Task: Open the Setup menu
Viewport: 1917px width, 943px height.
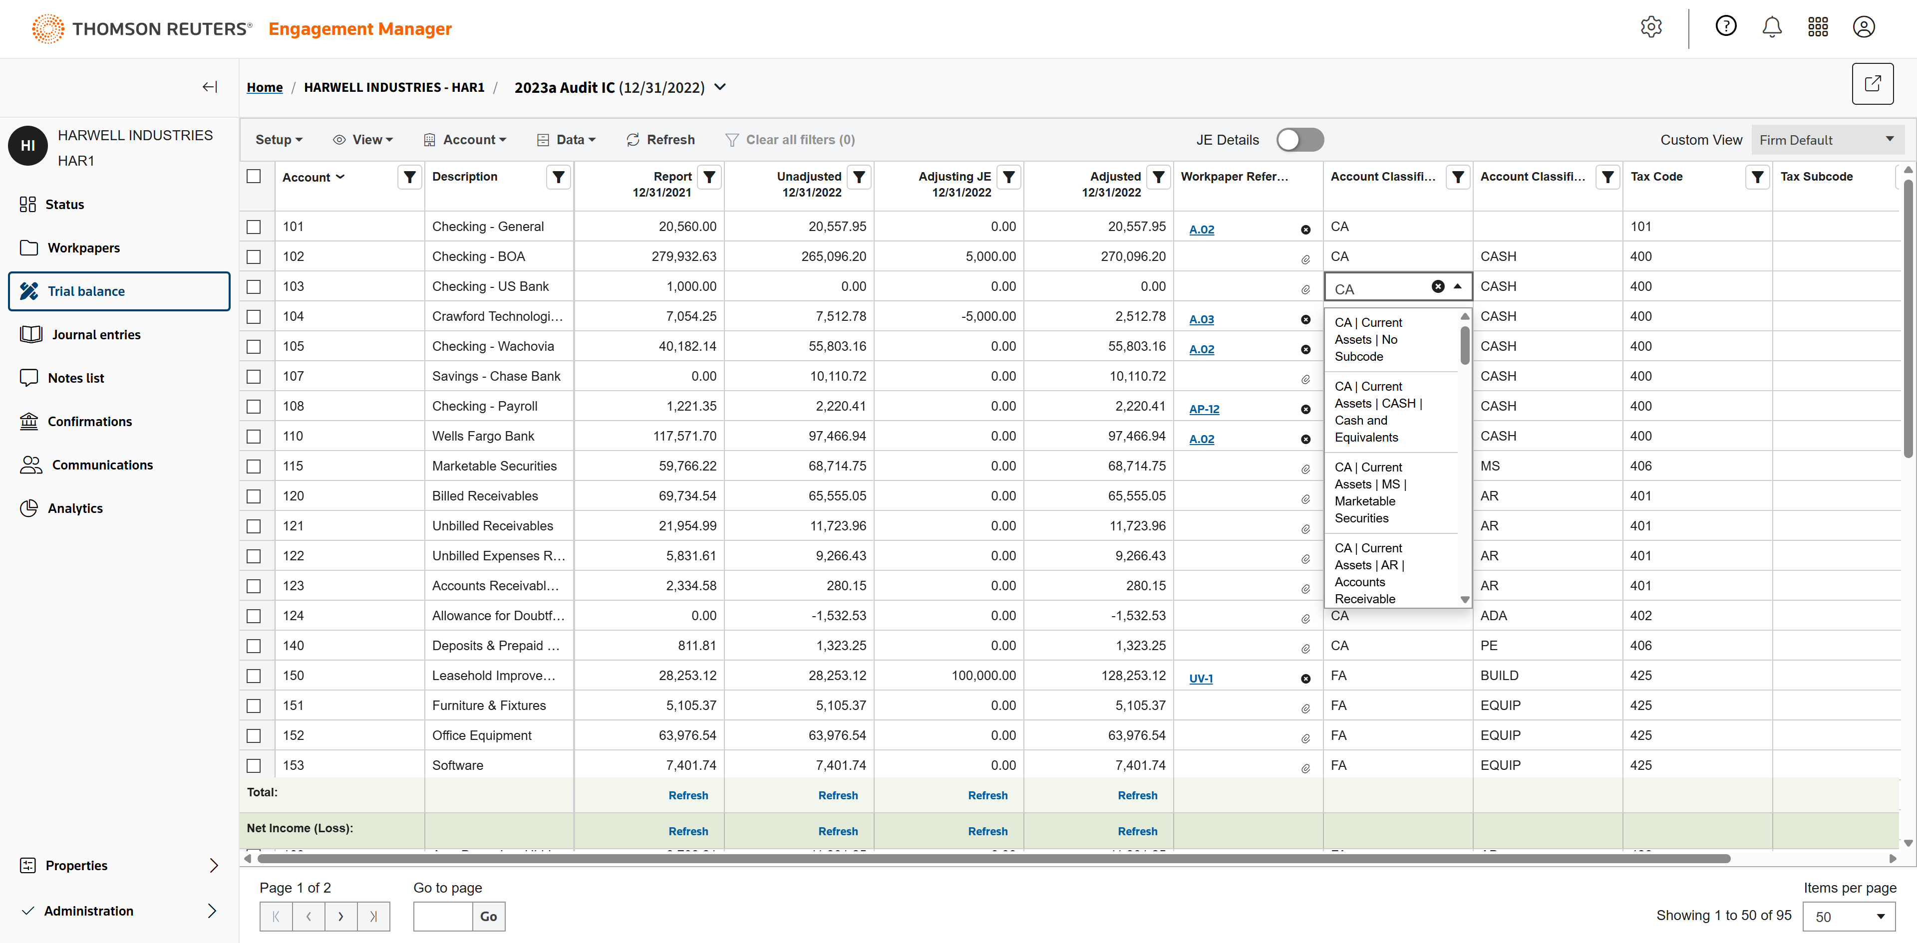Action: click(x=279, y=140)
